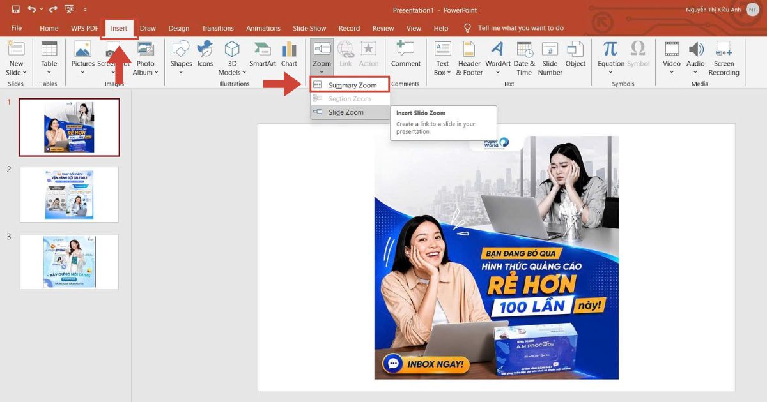Switch to the Slide Show tab

[x=309, y=28]
